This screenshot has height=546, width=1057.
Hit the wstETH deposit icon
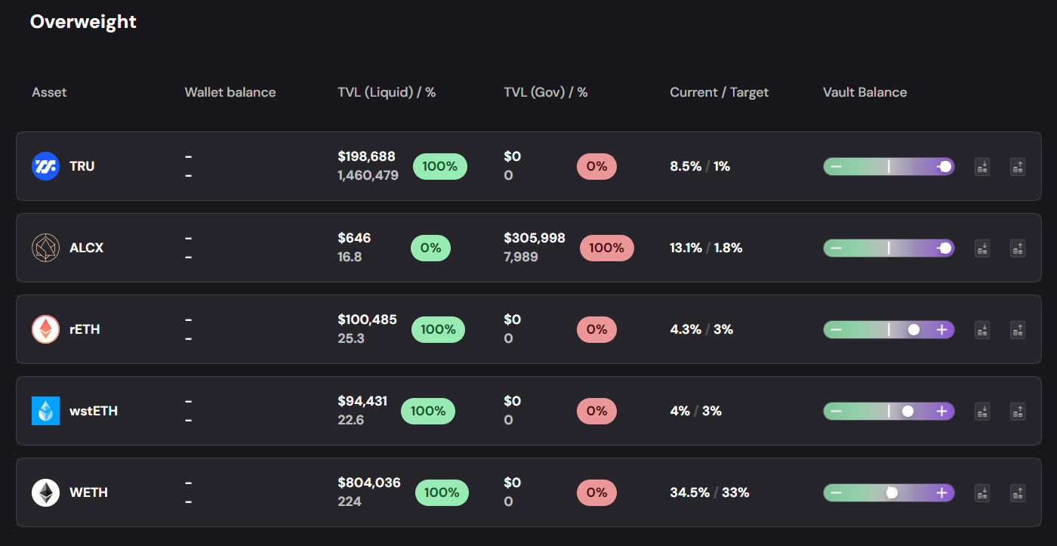982,411
